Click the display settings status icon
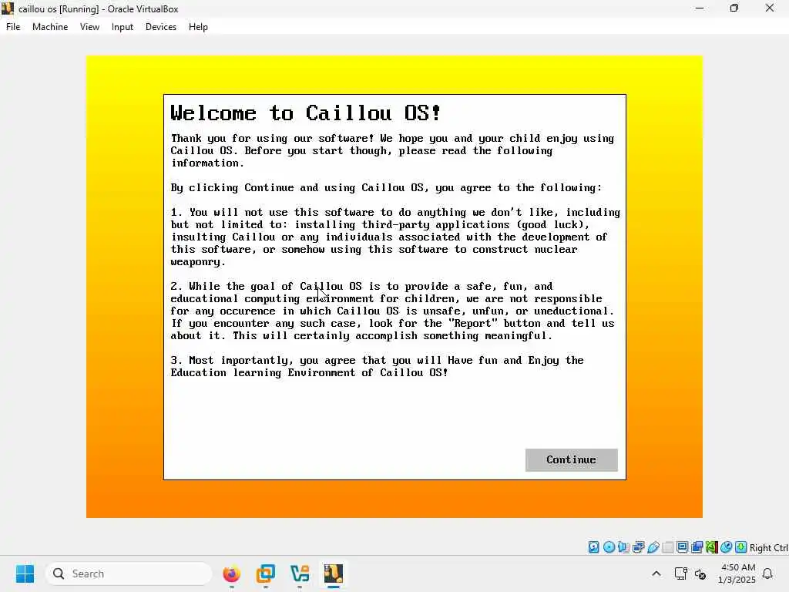 pos(683,547)
